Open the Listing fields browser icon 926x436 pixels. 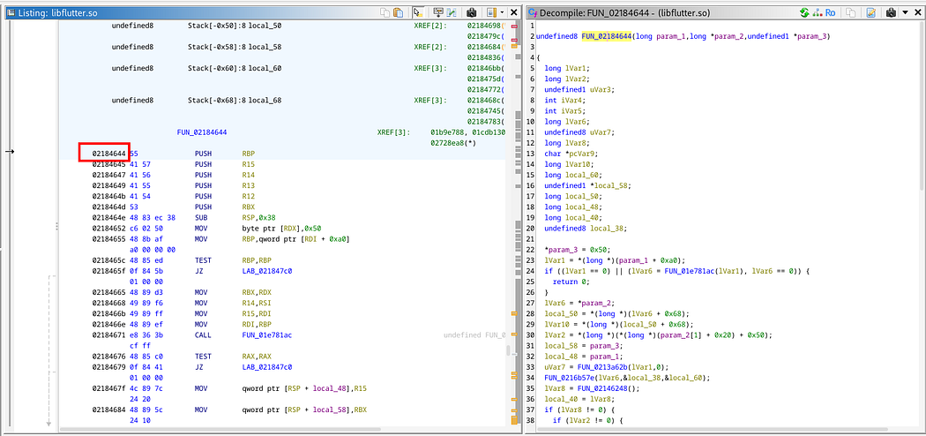(438, 11)
